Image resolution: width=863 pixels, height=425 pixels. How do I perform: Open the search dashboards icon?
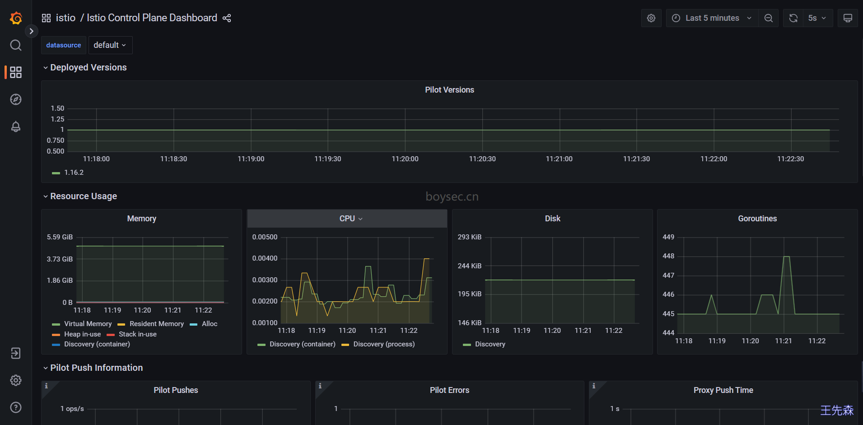point(16,45)
